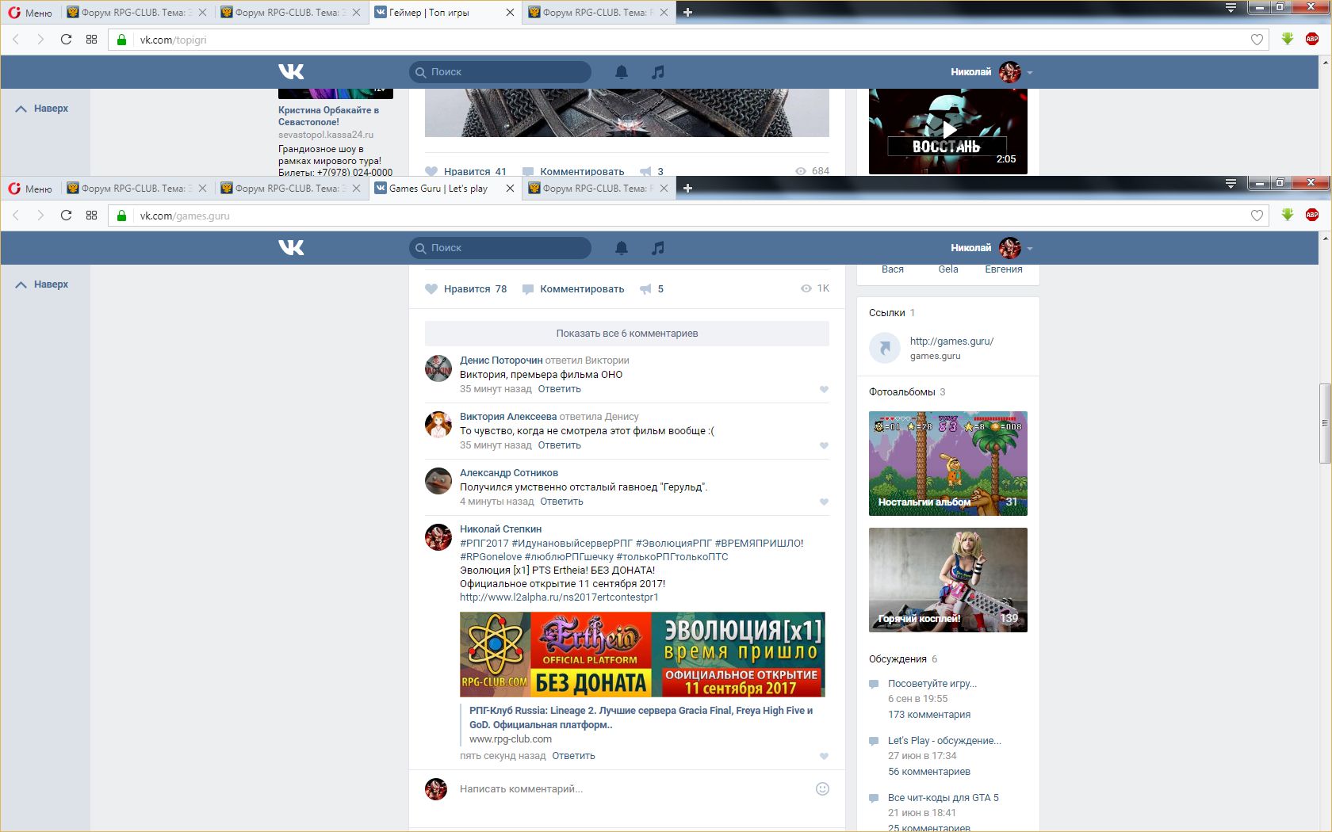
Task: Open l2alpha.ru link in Николай's comment
Action: tap(559, 597)
